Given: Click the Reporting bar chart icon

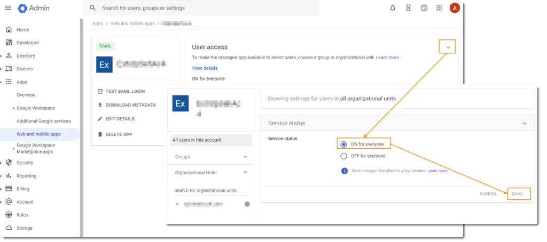Looking at the screenshot, I should click(9, 176).
